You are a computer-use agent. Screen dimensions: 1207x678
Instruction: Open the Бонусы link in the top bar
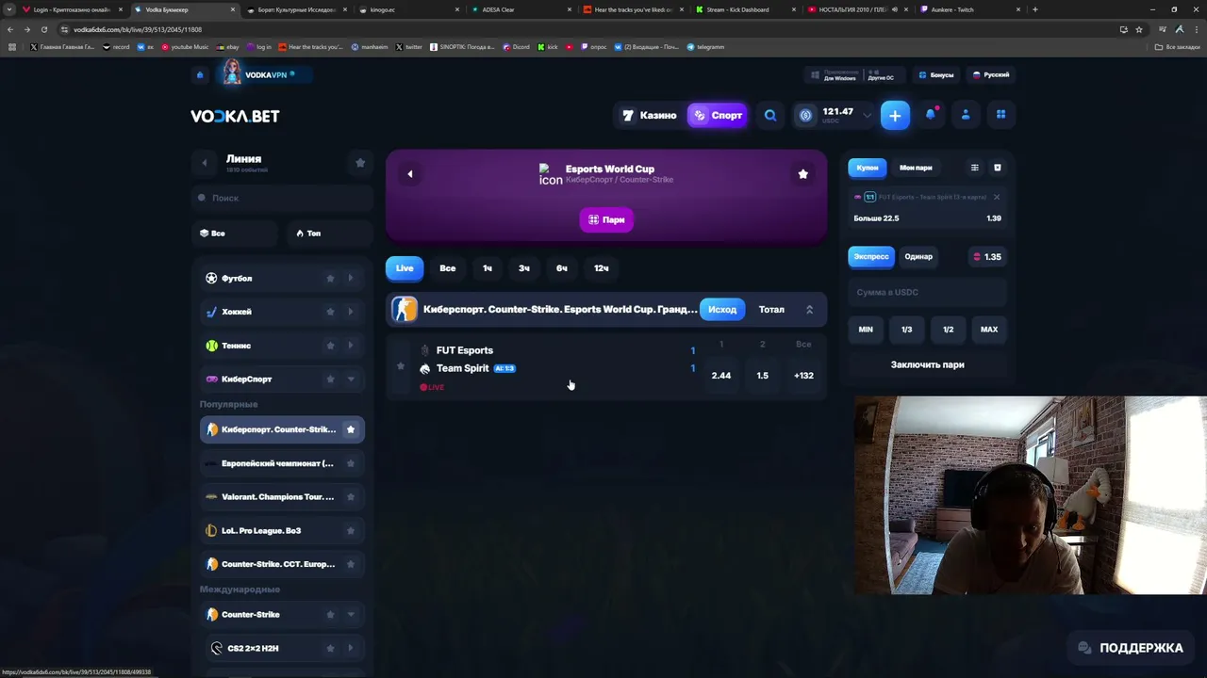coord(936,74)
